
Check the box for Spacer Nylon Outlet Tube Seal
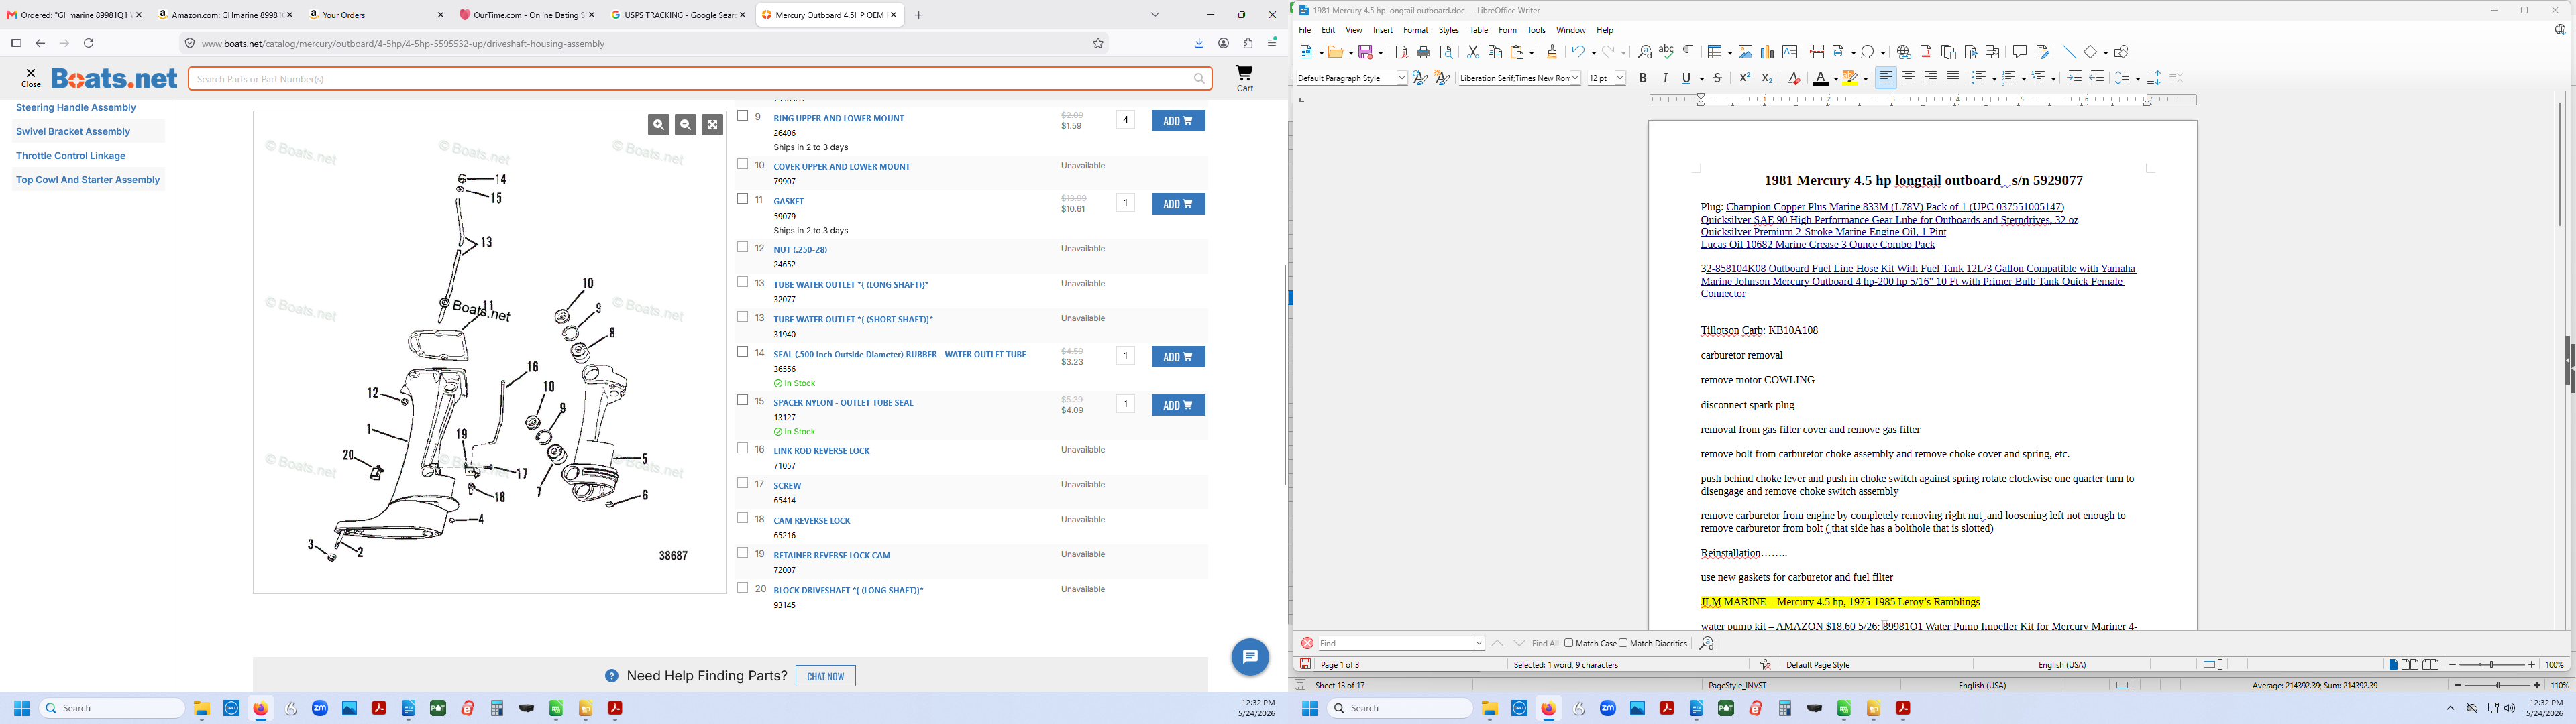coord(743,400)
